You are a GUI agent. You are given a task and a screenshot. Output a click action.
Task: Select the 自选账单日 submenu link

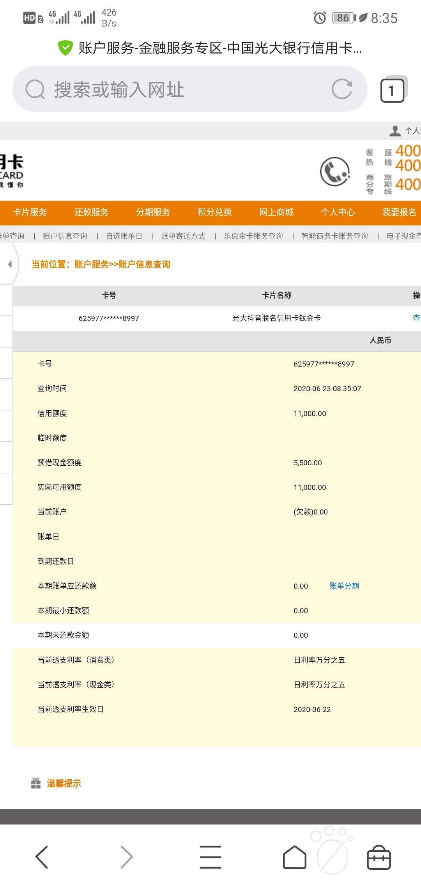124,236
